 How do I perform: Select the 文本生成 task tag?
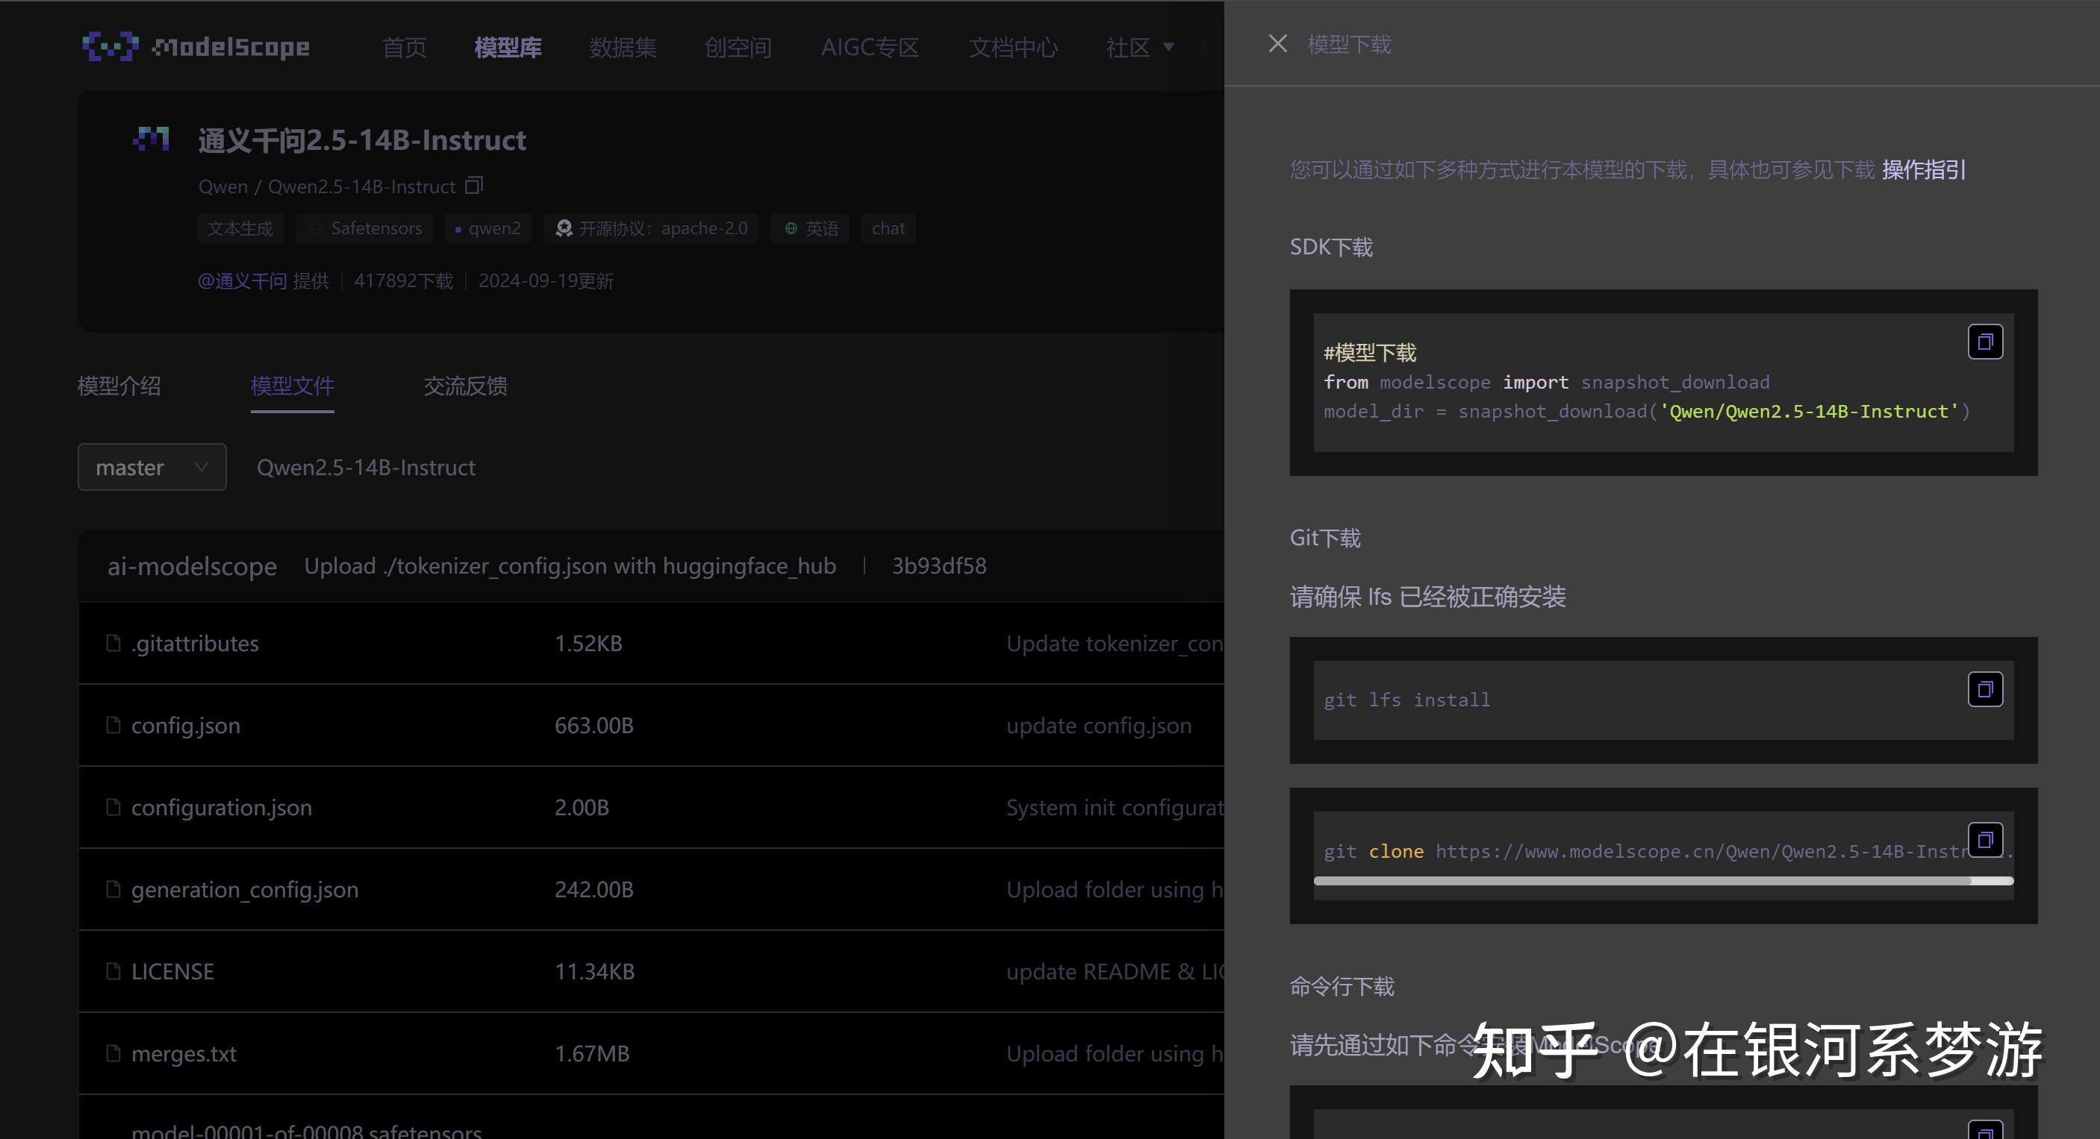click(x=240, y=228)
